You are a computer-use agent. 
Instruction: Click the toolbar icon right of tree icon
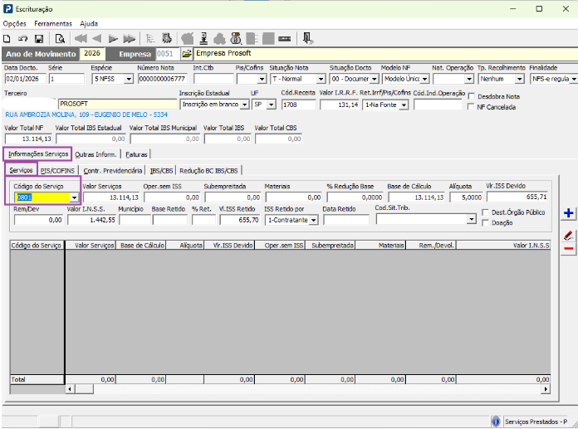[167, 38]
